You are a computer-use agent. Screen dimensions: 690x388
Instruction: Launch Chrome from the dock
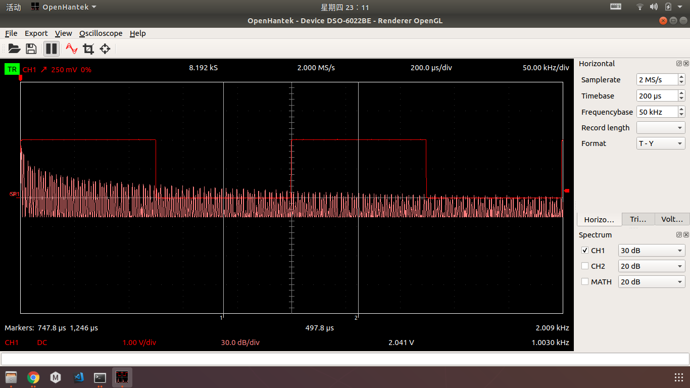pyautogui.click(x=33, y=377)
